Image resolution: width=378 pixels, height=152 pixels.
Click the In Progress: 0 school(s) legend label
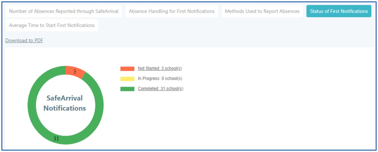pos(160,78)
